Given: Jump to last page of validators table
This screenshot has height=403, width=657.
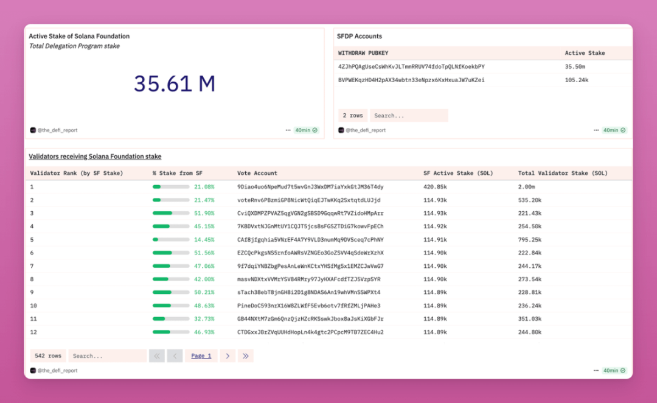Looking at the screenshot, I should 246,356.
